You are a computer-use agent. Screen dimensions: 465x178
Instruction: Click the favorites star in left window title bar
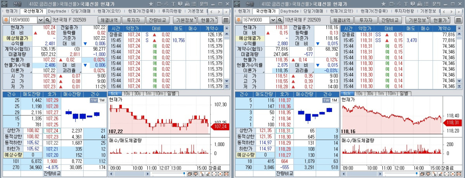point(150,3)
